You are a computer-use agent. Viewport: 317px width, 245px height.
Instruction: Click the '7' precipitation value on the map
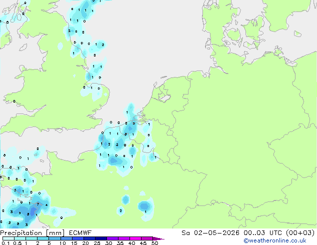38,204
